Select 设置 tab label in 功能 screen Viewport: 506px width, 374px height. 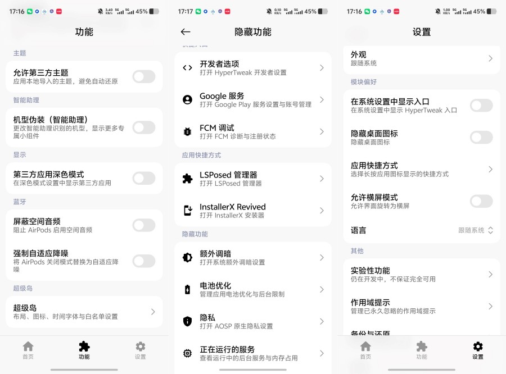(x=141, y=357)
